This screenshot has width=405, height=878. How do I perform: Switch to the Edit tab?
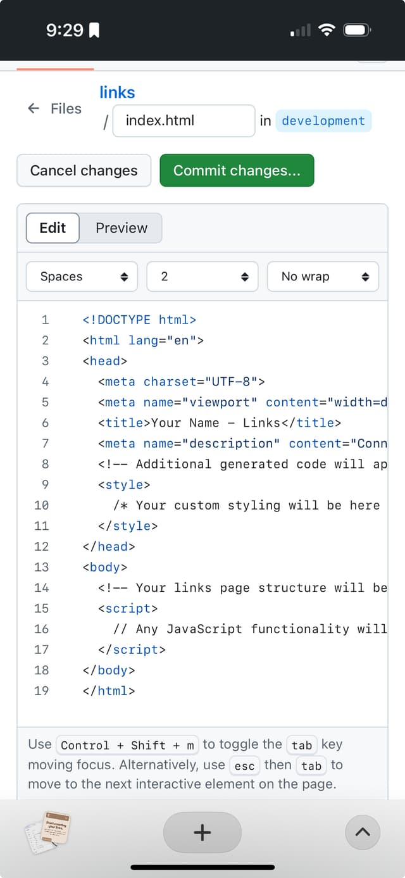click(x=53, y=228)
